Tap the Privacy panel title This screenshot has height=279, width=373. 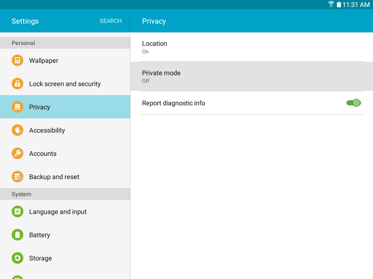point(154,21)
